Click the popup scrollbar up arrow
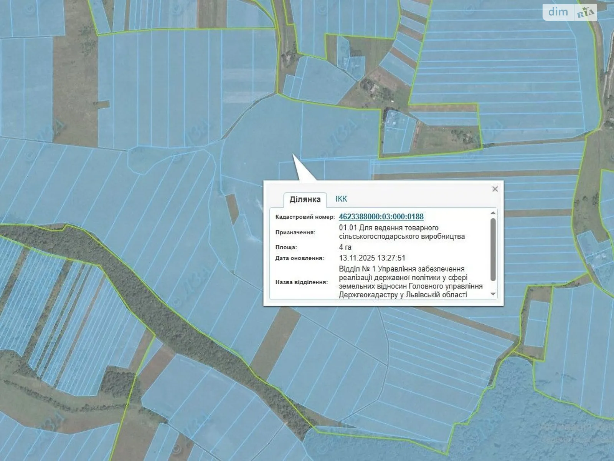This screenshot has width=614, height=461. 493,213
